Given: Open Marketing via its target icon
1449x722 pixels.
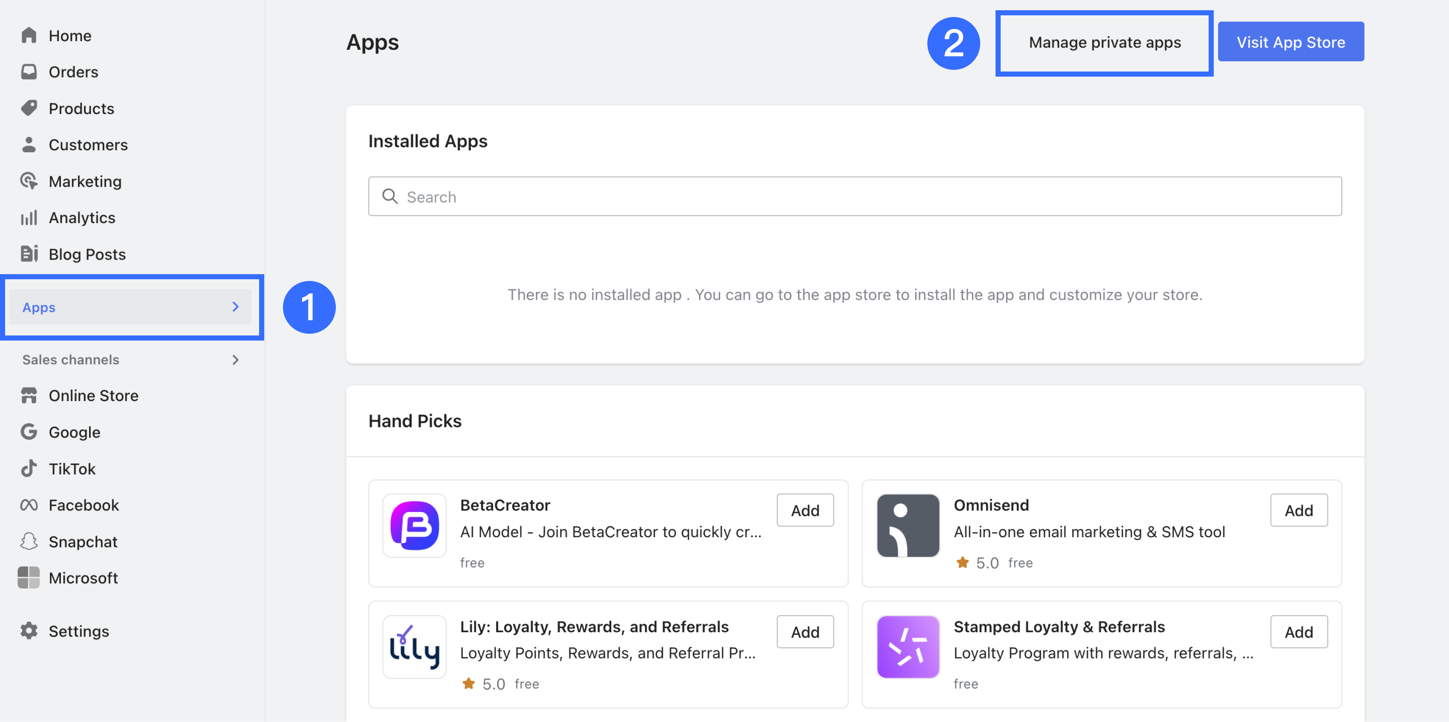Looking at the screenshot, I should (x=29, y=181).
